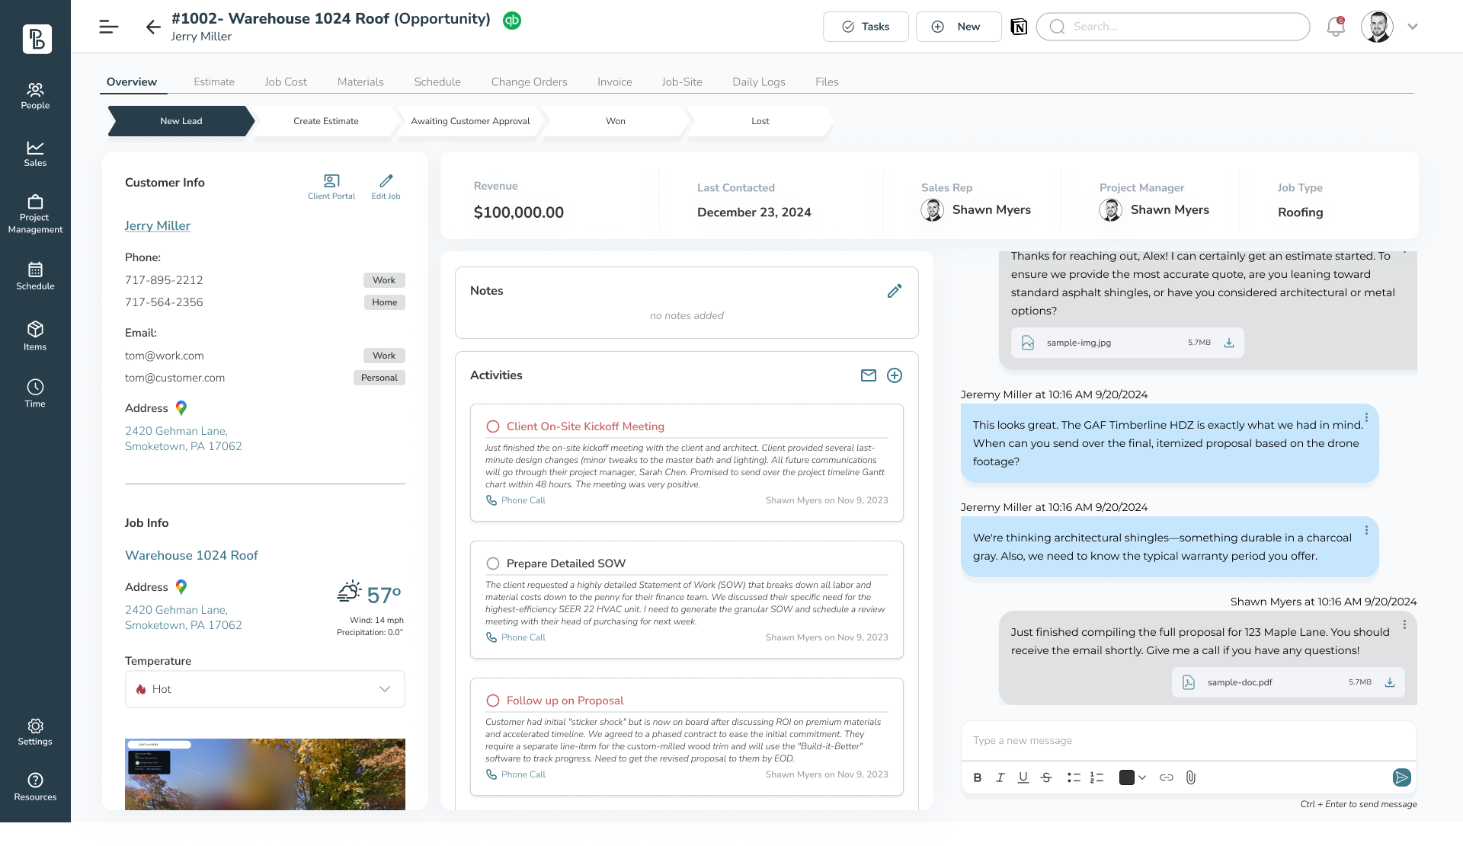The height and width of the screenshot is (846, 1463).
Task: Click the QuickBooks sync icon
Action: point(512,21)
